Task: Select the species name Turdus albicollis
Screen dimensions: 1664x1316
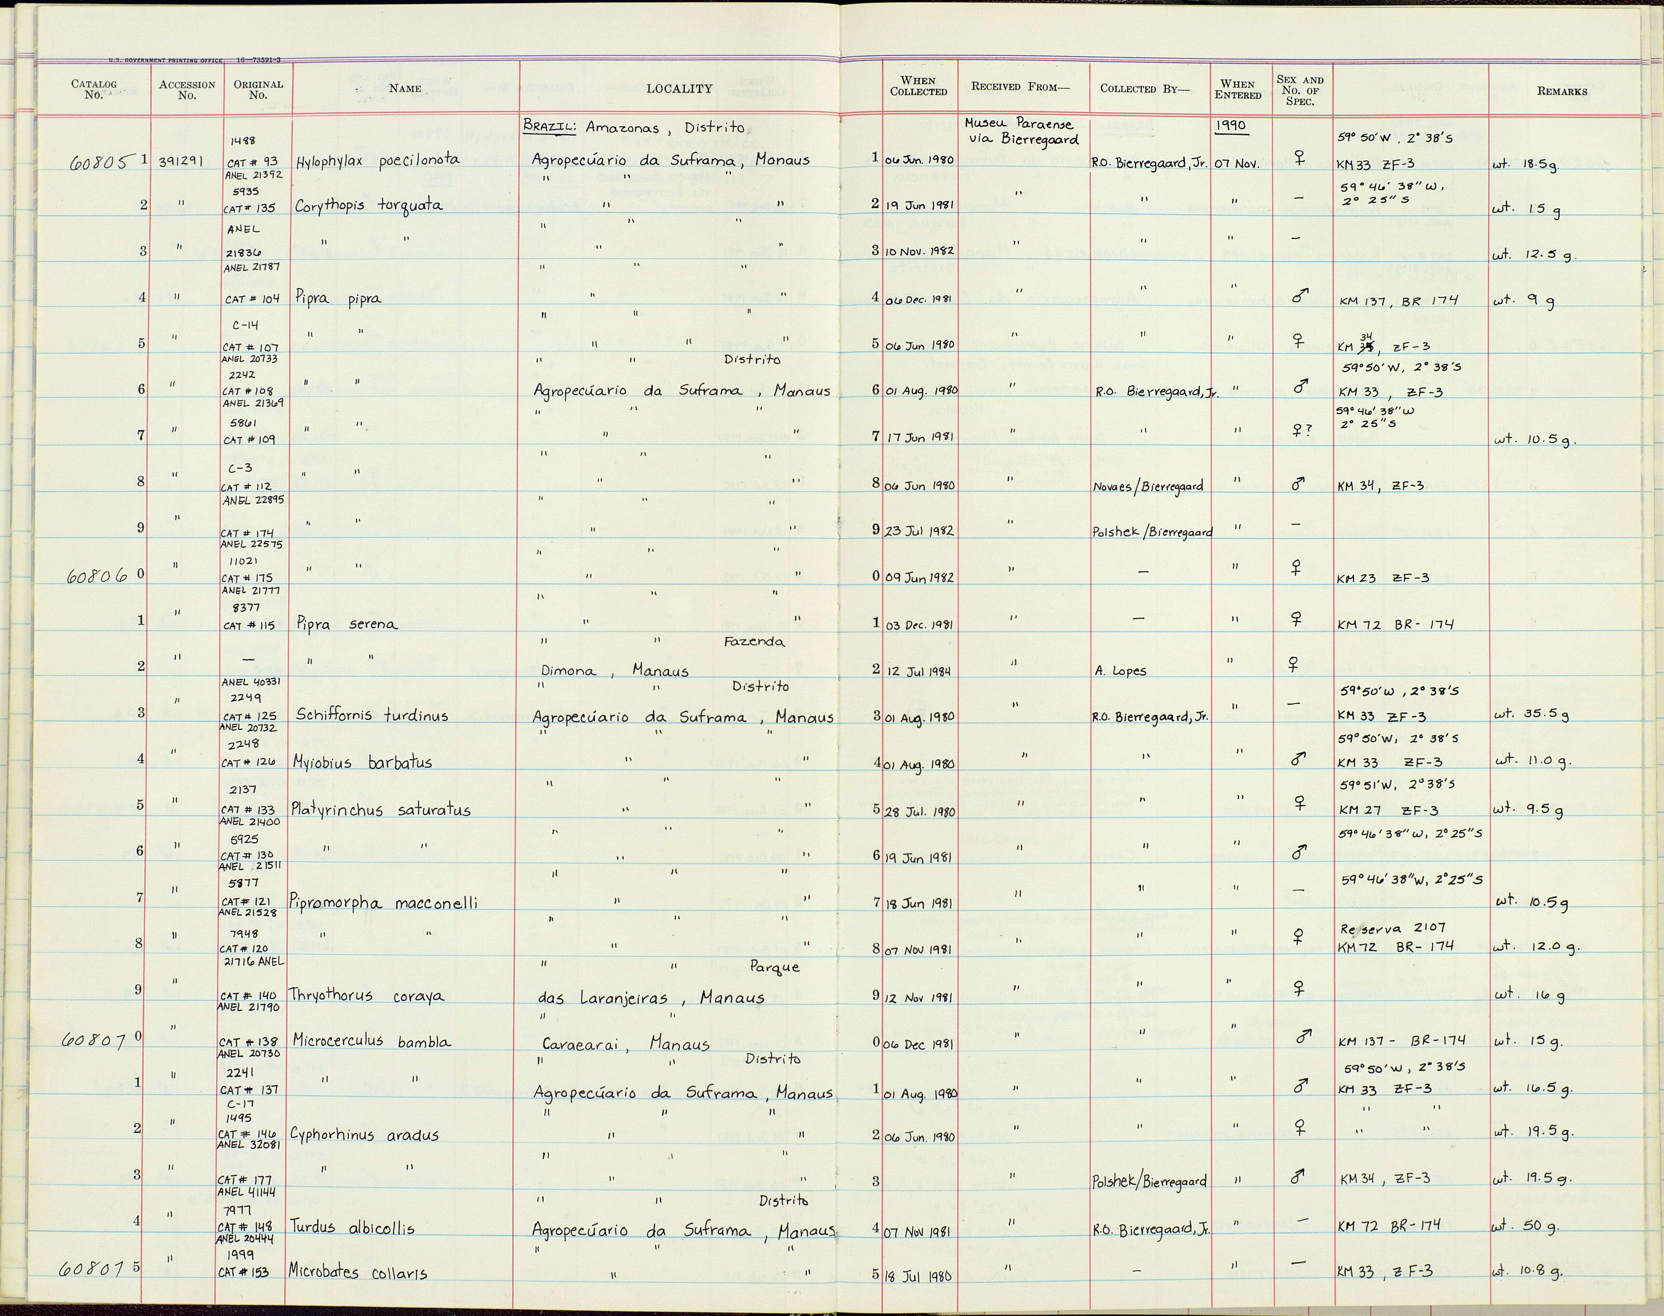Action: tap(352, 1228)
